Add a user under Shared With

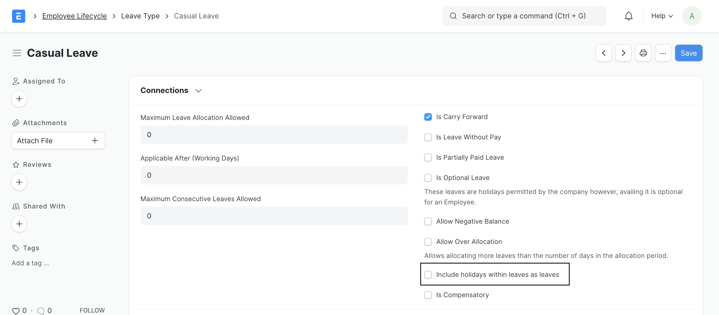pos(19,224)
